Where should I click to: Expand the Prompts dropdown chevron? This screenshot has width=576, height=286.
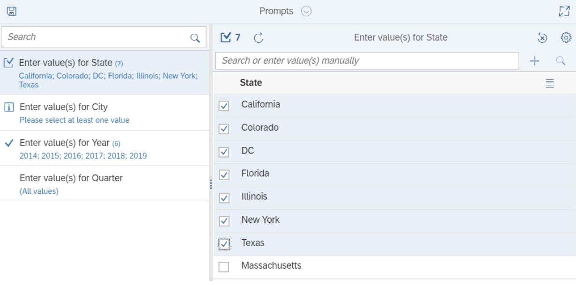tap(306, 11)
